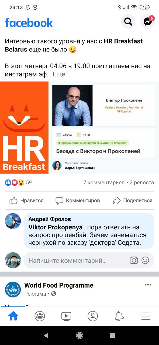Go to Home feed tab
The height and width of the screenshot is (345, 159).
13,316
